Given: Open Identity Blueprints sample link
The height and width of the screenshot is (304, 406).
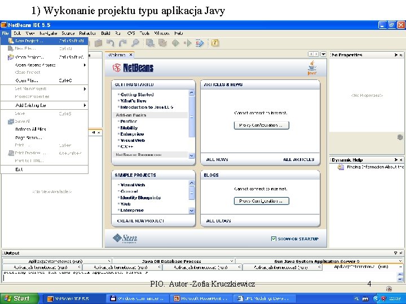Looking at the screenshot, I should point(140,198).
